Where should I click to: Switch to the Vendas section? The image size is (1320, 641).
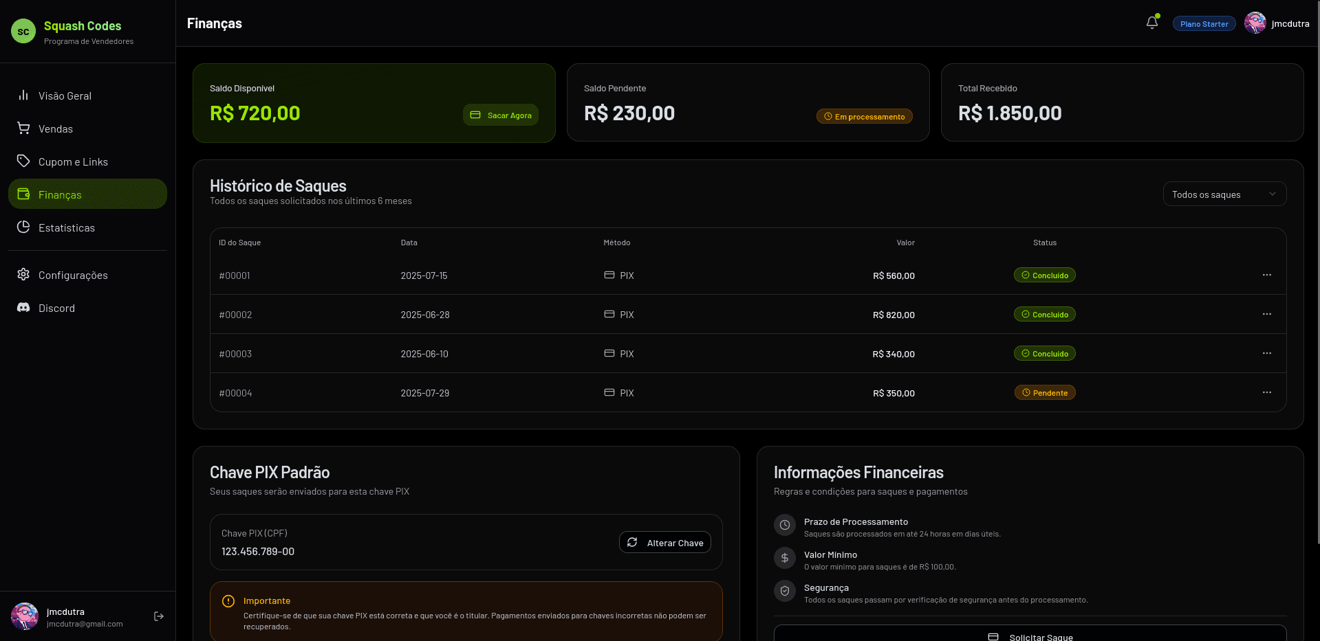[x=56, y=128]
